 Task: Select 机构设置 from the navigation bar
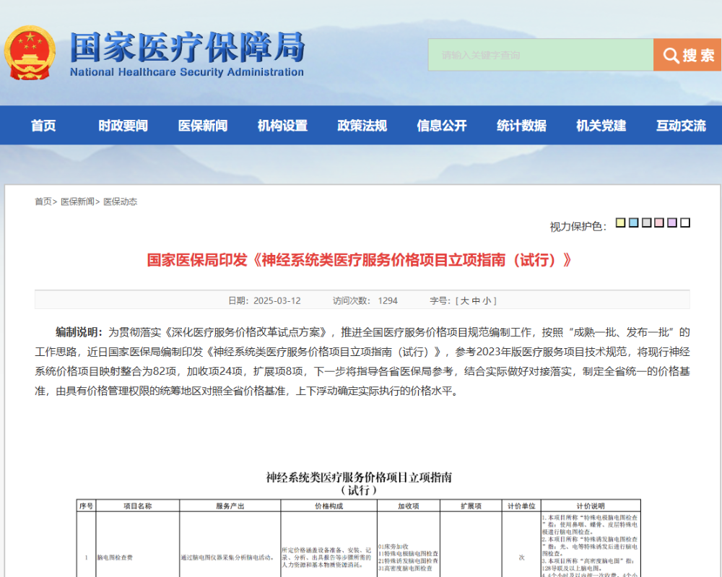click(x=282, y=126)
